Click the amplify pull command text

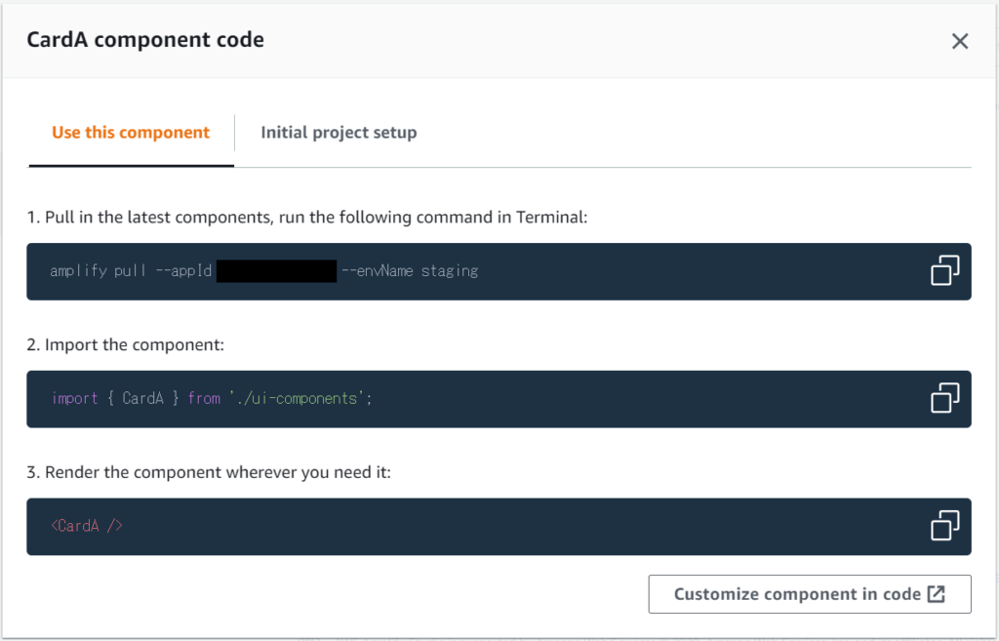(x=263, y=271)
